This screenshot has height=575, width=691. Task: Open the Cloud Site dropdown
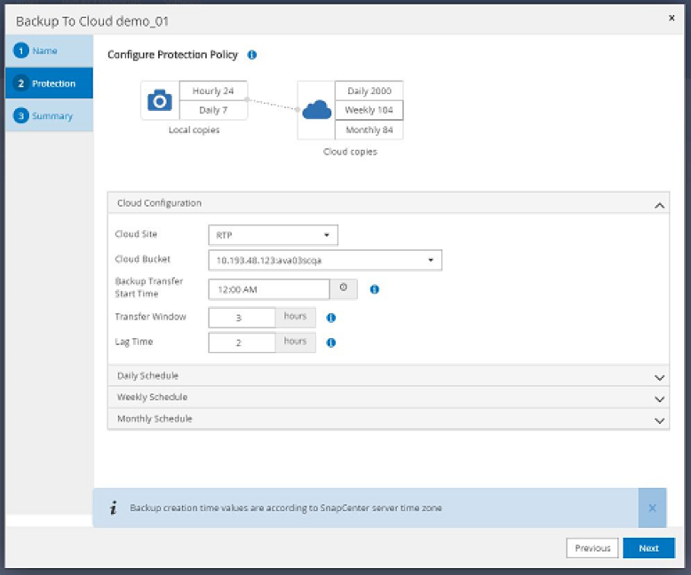pos(274,235)
